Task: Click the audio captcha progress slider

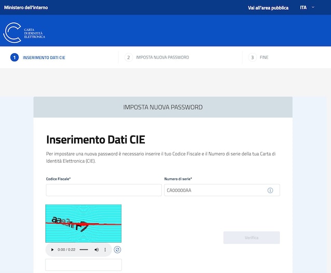Action: 84,250
